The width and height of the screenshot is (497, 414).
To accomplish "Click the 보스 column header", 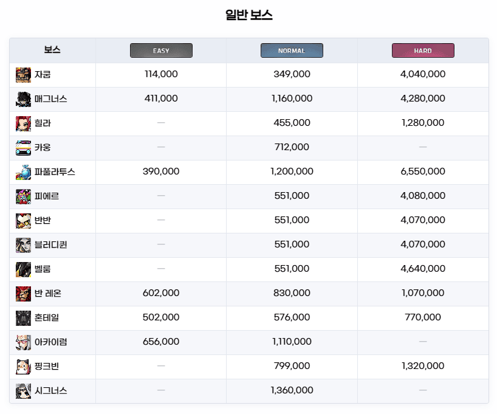I will click(52, 50).
